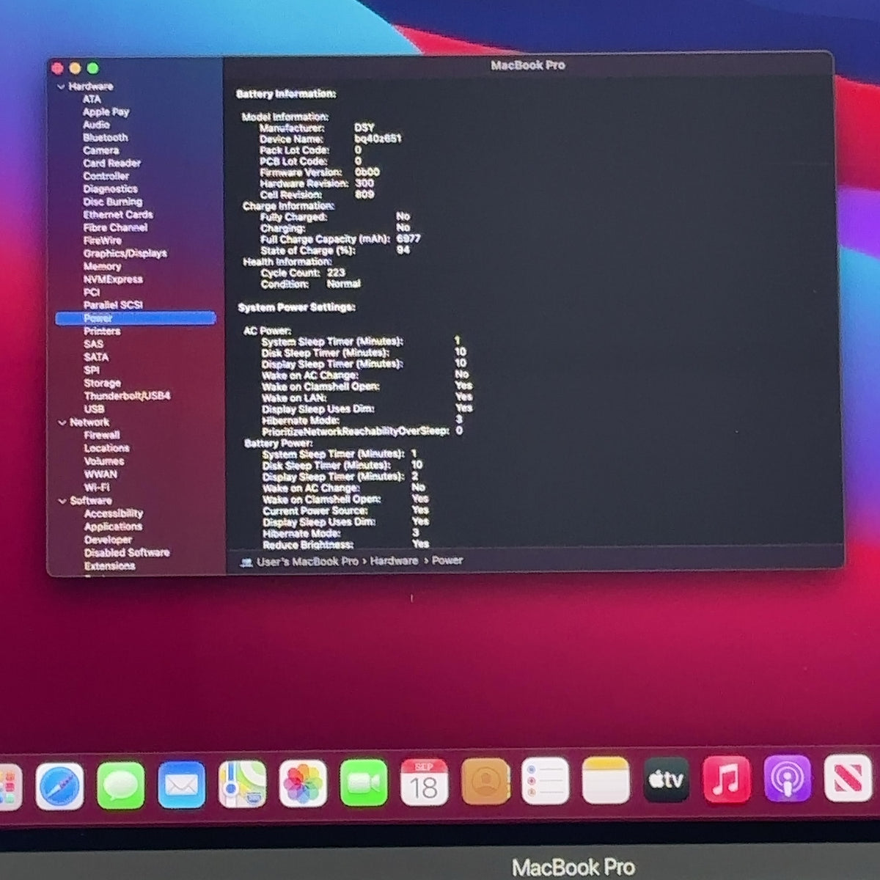The image size is (880, 880).
Task: Select Fibre Channel in sidebar
Action: click(114, 227)
